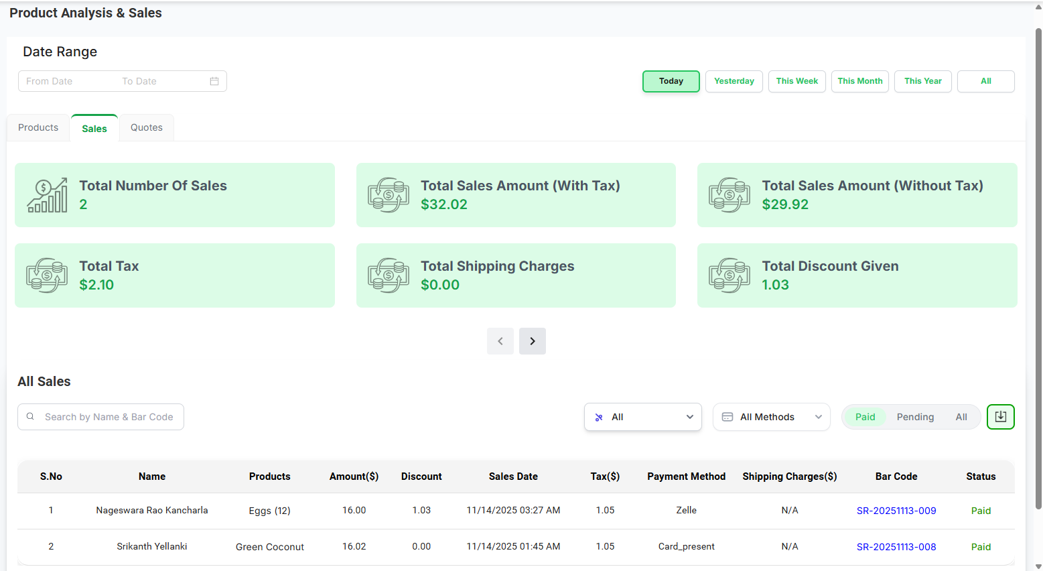Filter sales by Paid status

pos(865,417)
